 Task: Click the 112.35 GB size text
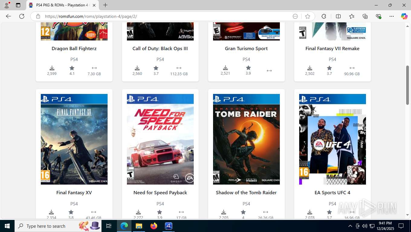click(179, 74)
